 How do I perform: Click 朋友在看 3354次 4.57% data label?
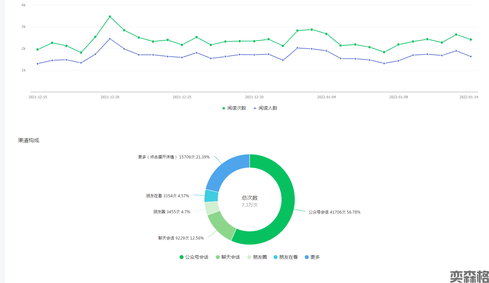pyautogui.click(x=167, y=196)
